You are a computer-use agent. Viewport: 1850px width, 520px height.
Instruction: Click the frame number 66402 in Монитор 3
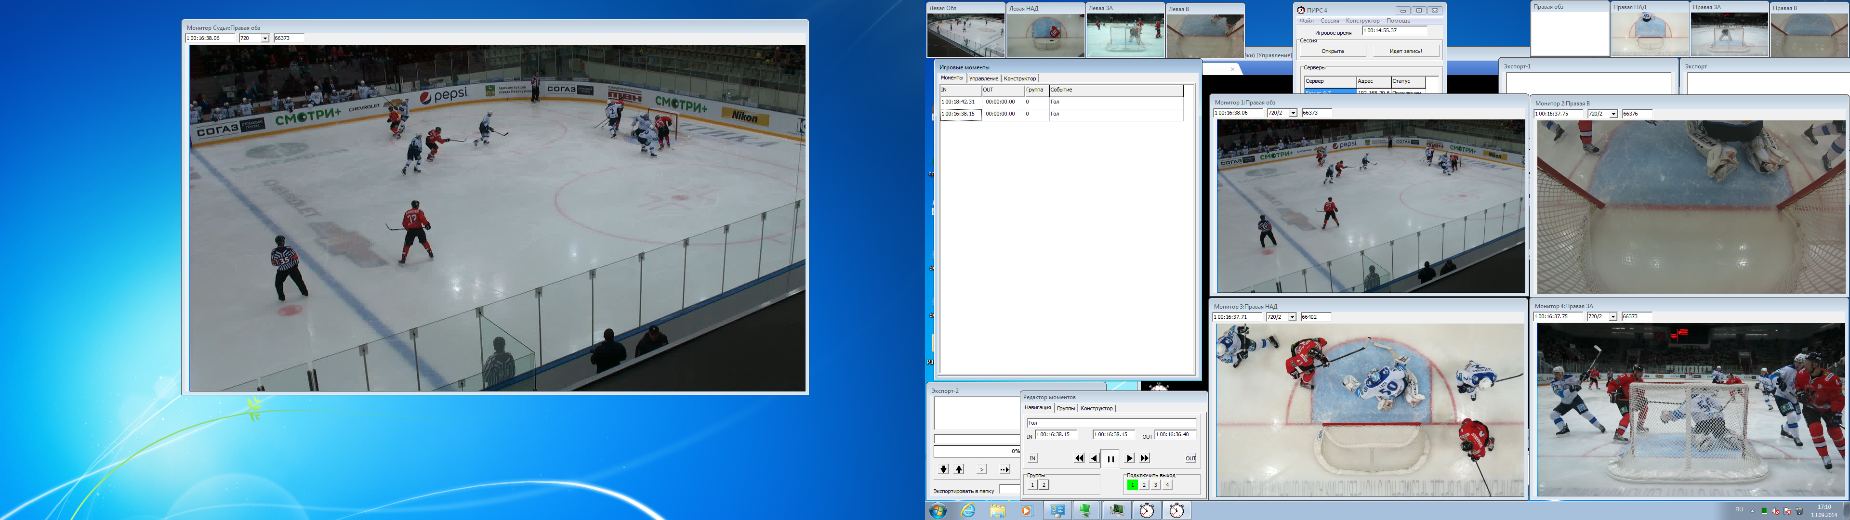click(1316, 317)
